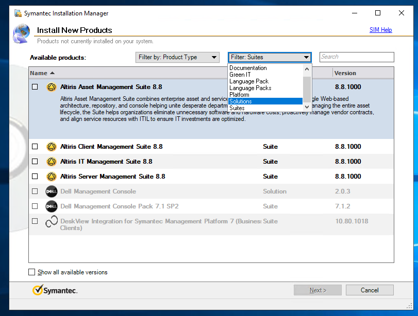The width and height of the screenshot is (418, 316).
Task: Select the Altiris Asset Management Suite 8.8 name
Action: pos(111,87)
